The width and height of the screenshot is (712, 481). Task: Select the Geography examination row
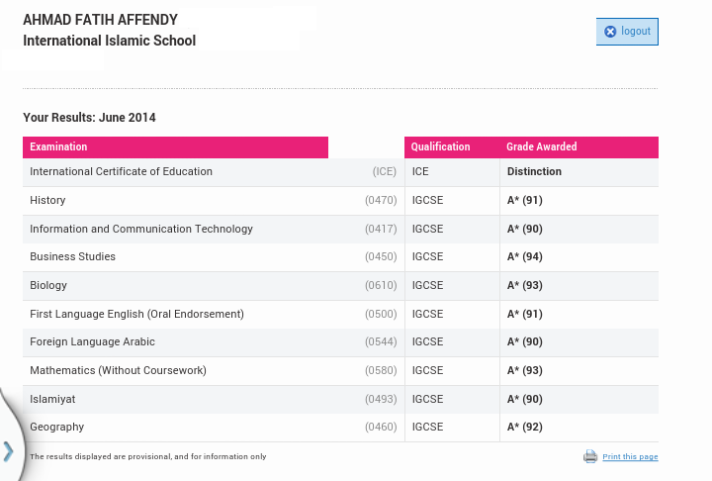pyautogui.click(x=56, y=427)
